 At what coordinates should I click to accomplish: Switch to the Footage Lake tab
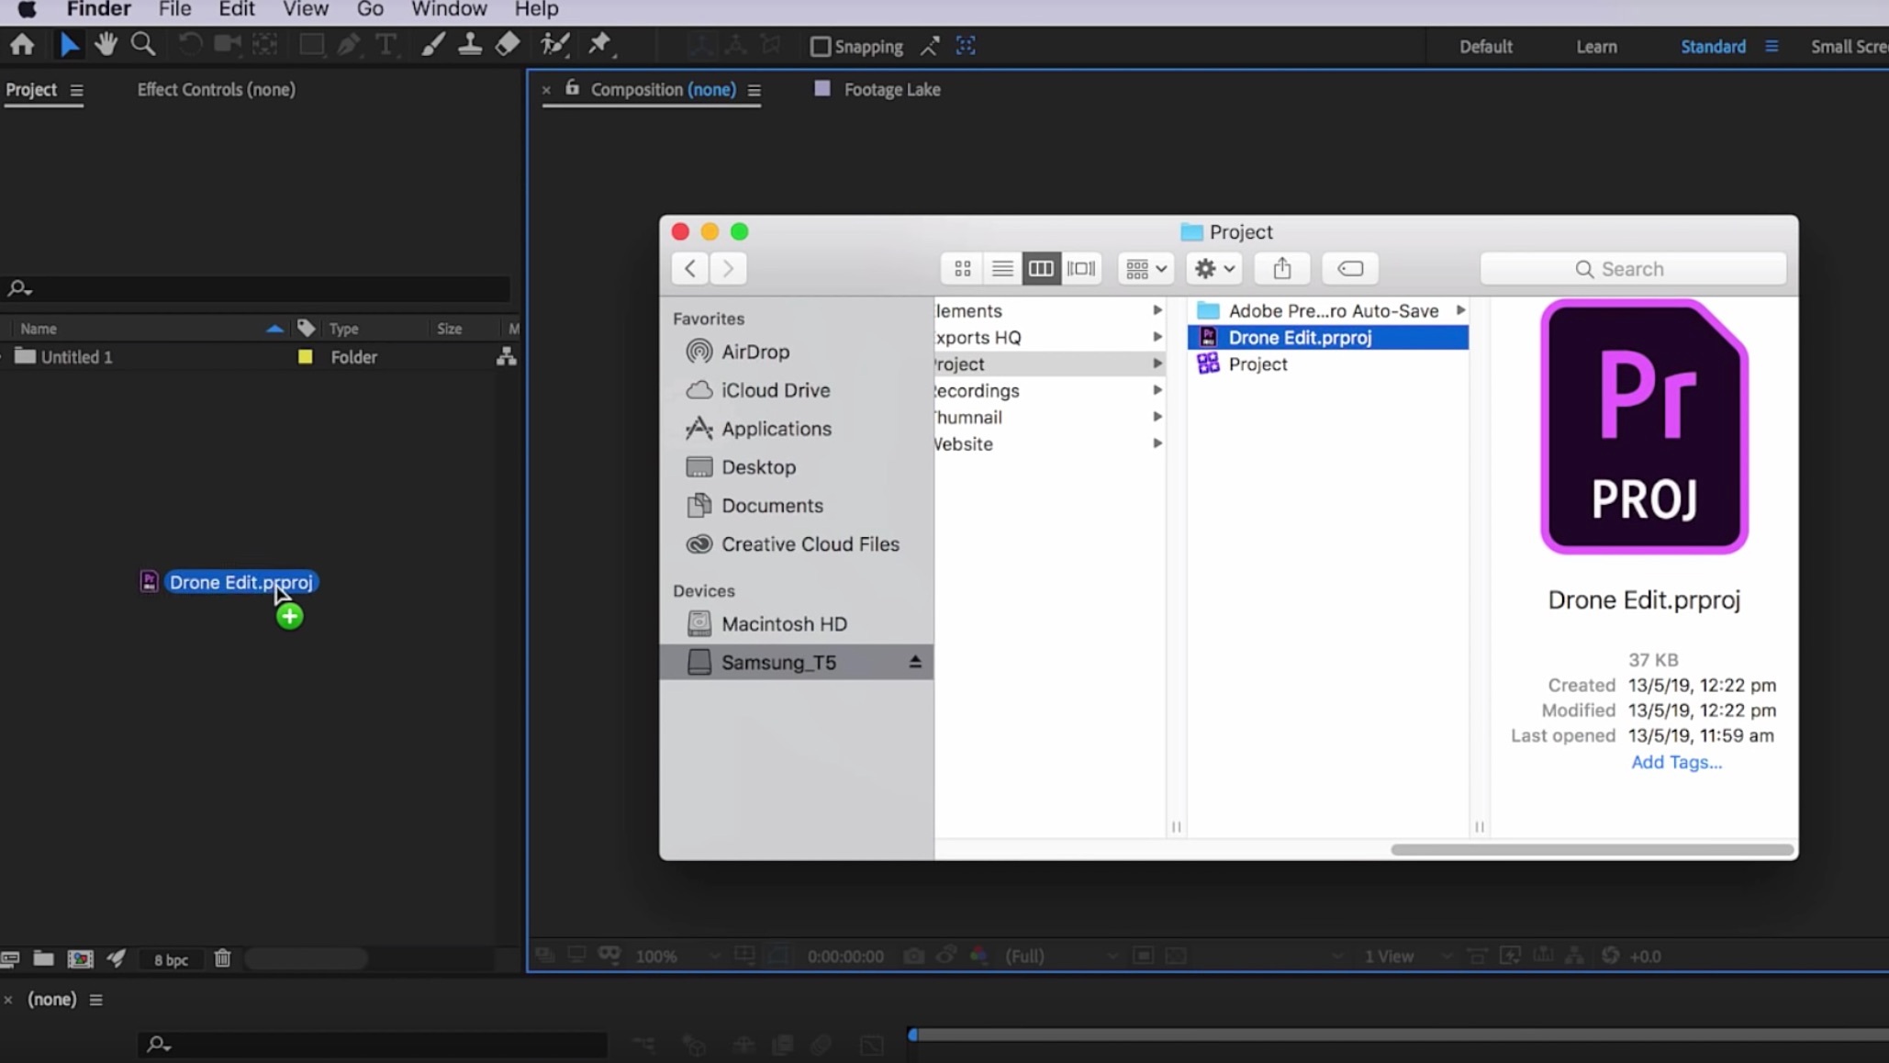coord(891,90)
